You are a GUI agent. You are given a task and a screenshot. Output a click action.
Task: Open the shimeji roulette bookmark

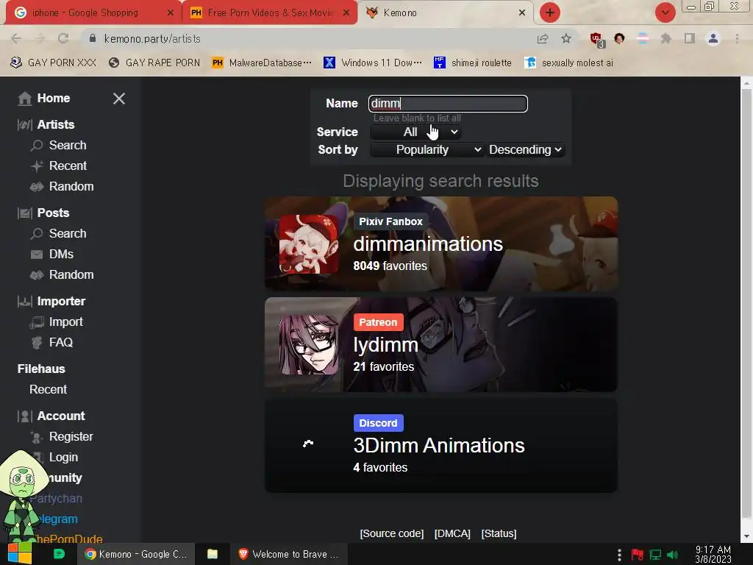tap(473, 63)
